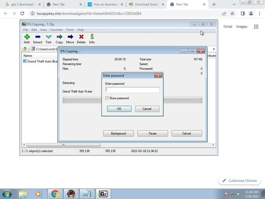
Task: Click the site information icon in the address bar
Action: 32,13
